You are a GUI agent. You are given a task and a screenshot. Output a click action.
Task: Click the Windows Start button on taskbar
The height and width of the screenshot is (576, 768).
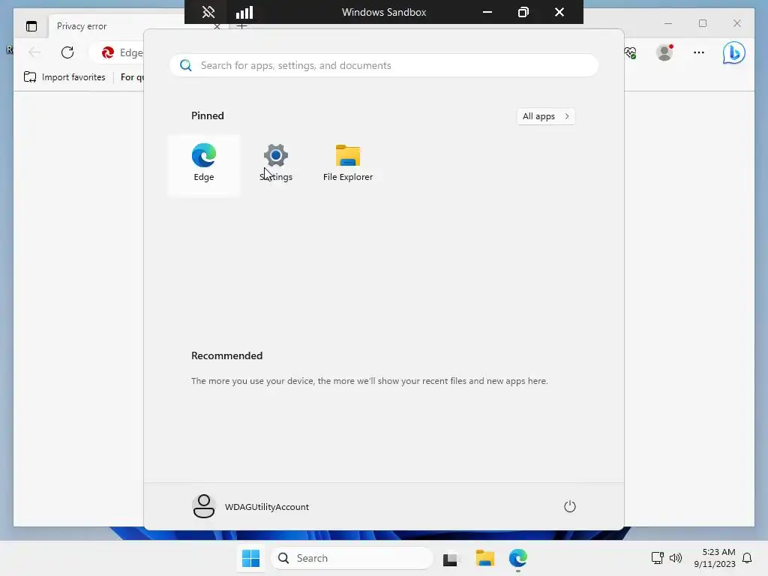tap(250, 558)
